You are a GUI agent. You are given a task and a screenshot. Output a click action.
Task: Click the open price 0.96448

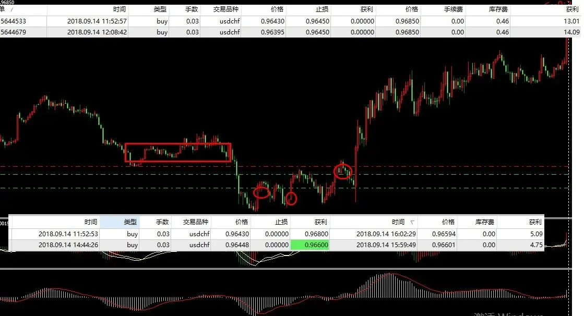click(x=237, y=245)
